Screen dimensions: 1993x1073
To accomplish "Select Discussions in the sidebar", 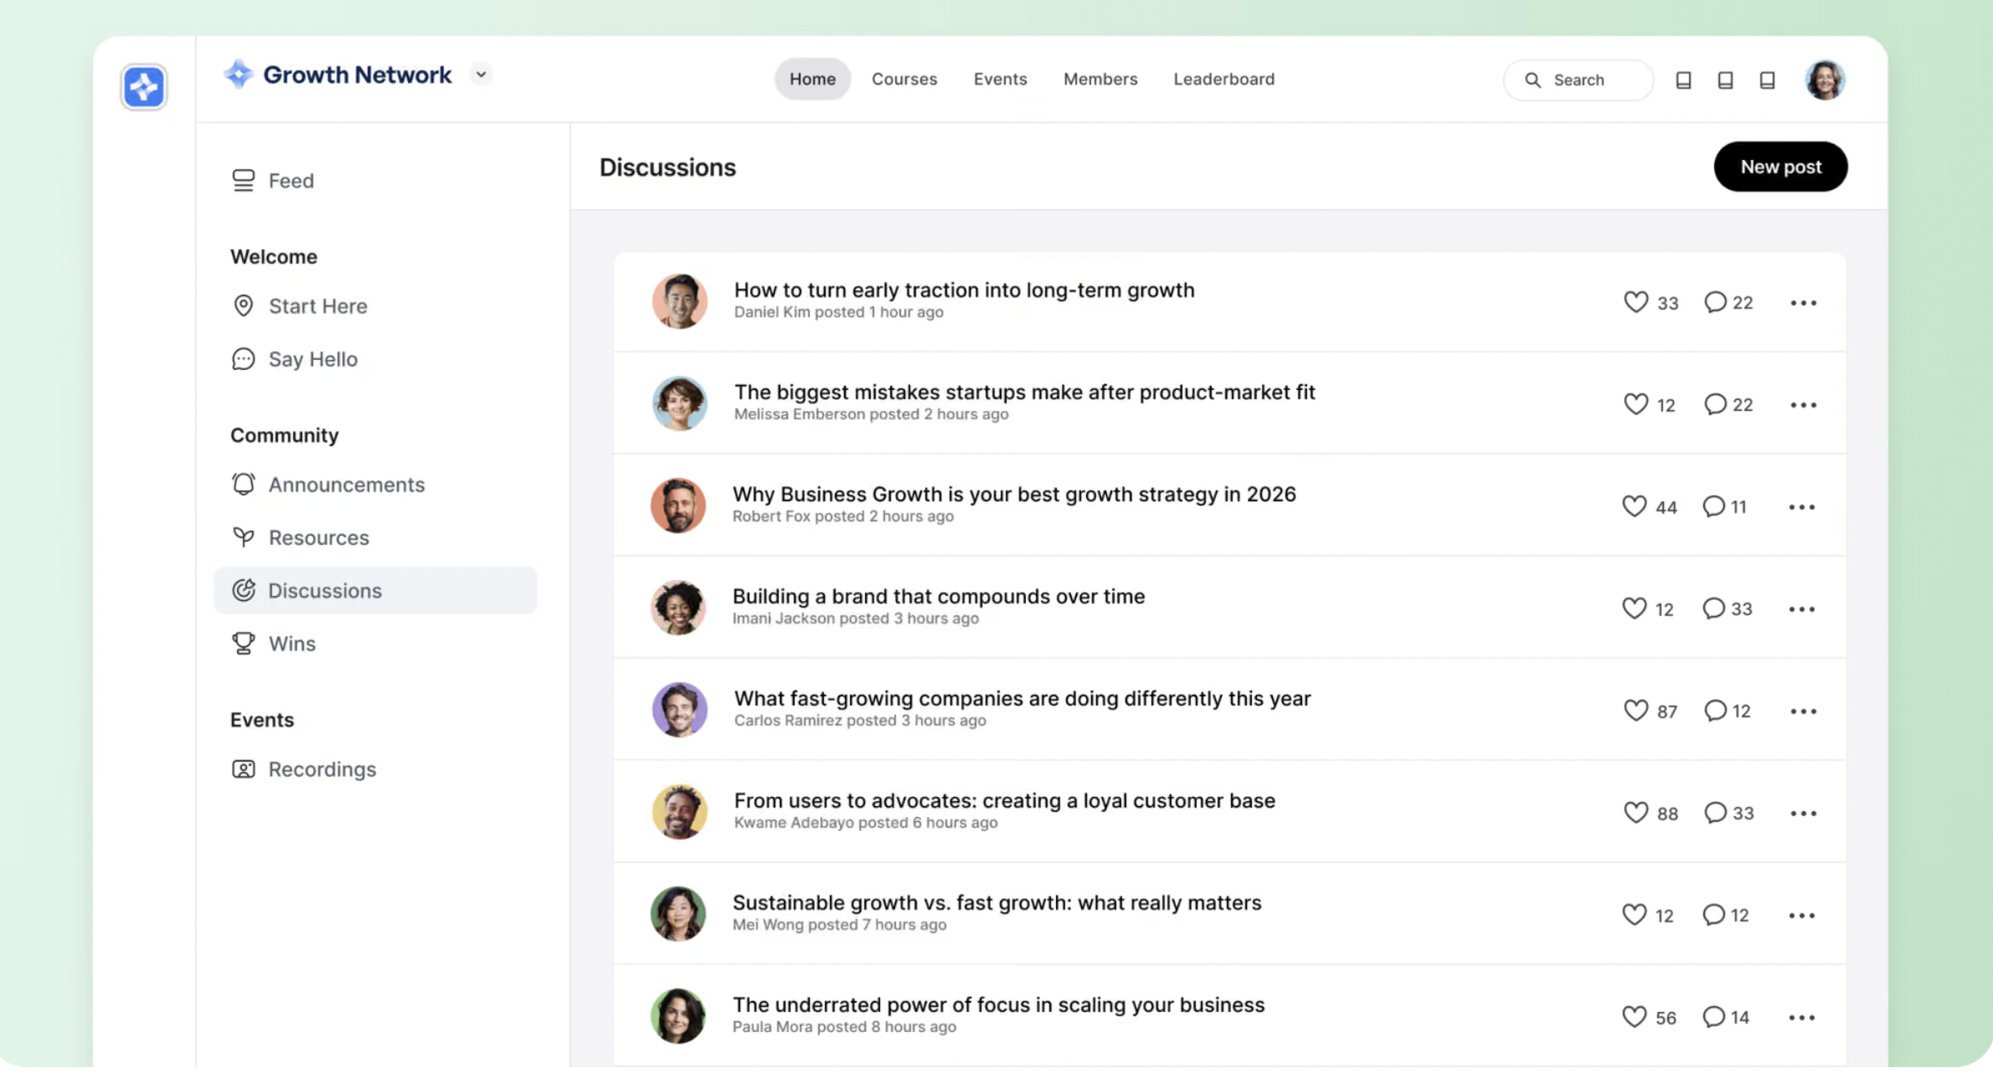I will pos(375,591).
